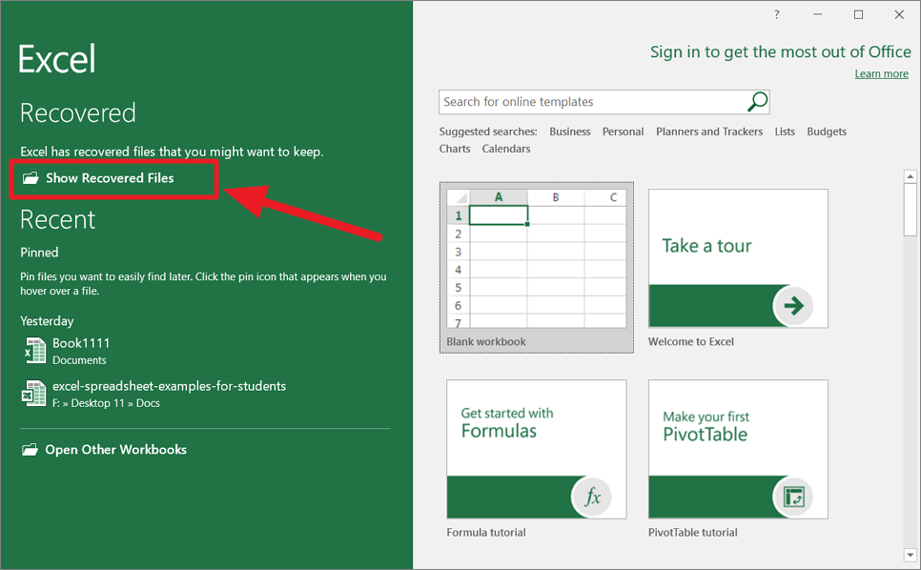Screen dimensions: 921x570
Task: Click the search magnifier icon
Action: point(757,102)
